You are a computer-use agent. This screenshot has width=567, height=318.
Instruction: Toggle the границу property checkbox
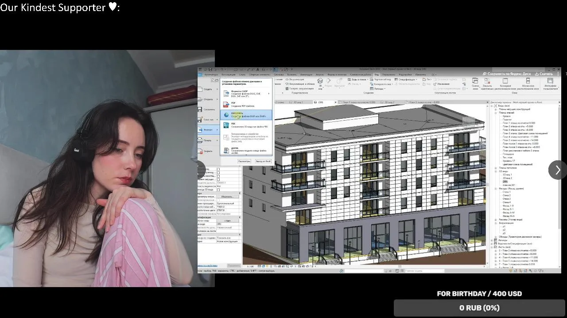click(x=218, y=173)
